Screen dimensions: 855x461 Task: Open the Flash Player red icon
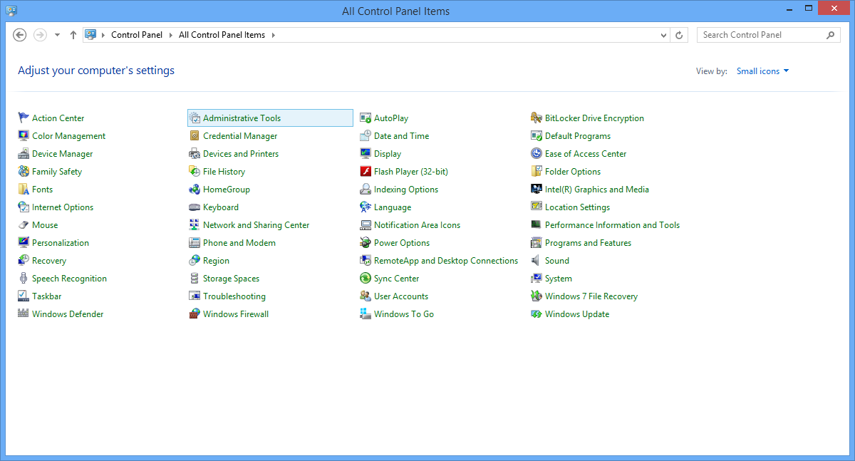pyautogui.click(x=366, y=172)
